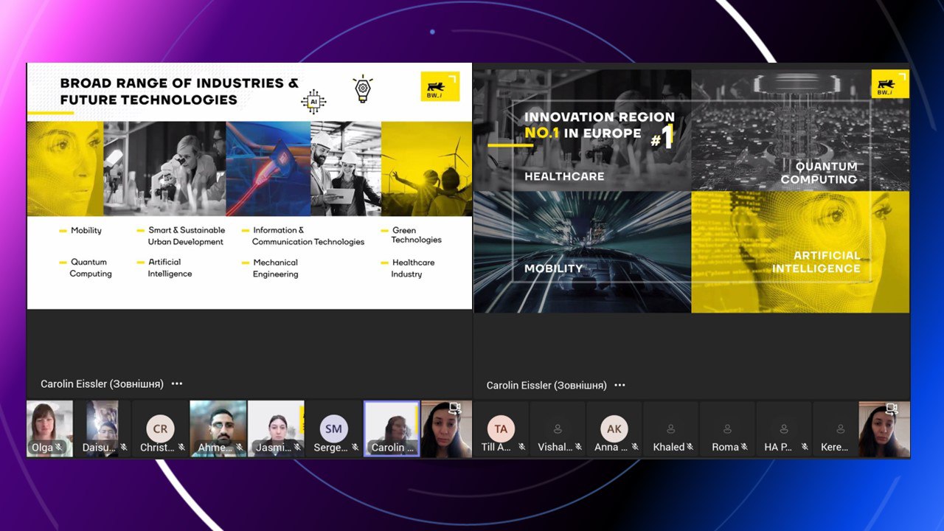The width and height of the screenshot is (944, 531).
Task: Click the CR avatar of Christ…
Action: point(160,428)
